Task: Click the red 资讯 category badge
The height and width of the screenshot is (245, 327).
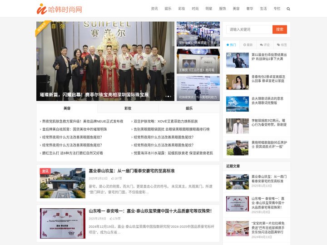Action: click(x=45, y=171)
